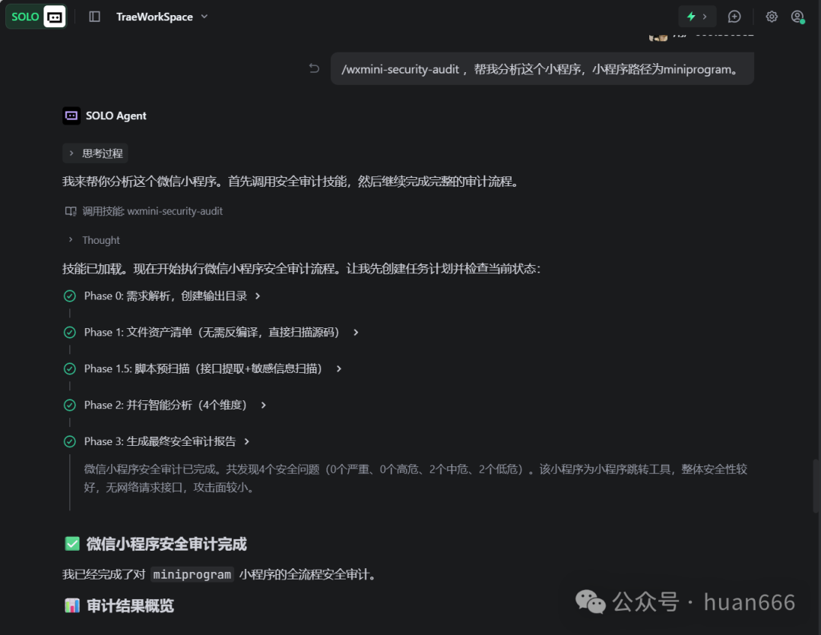Click the lightning bolt icon
This screenshot has width=821, height=635.
point(691,17)
